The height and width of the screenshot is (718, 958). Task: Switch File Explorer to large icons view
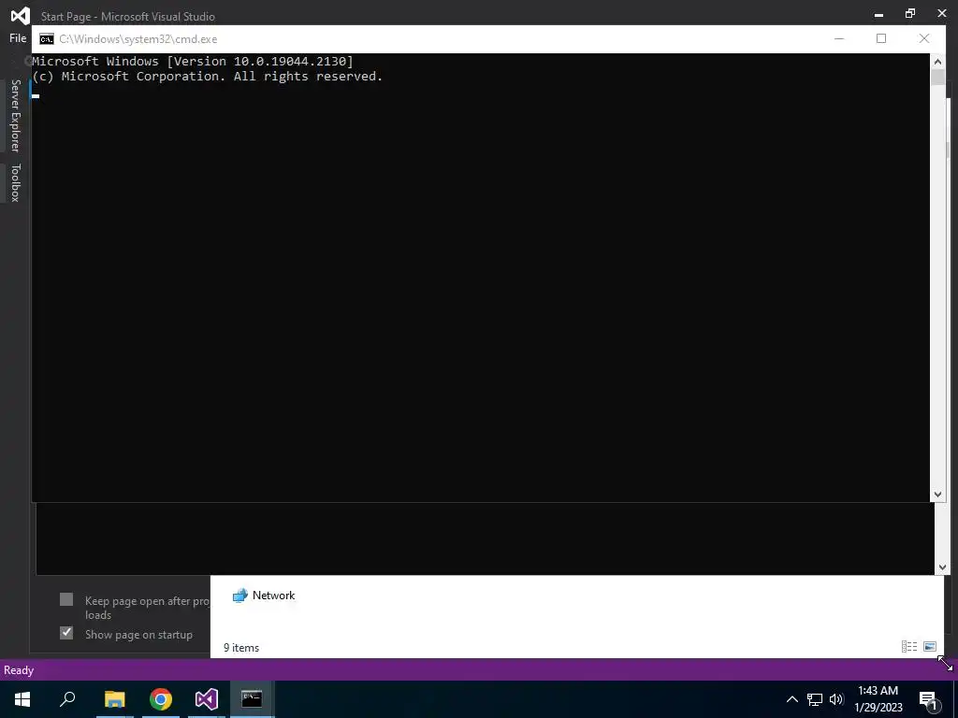tap(930, 647)
